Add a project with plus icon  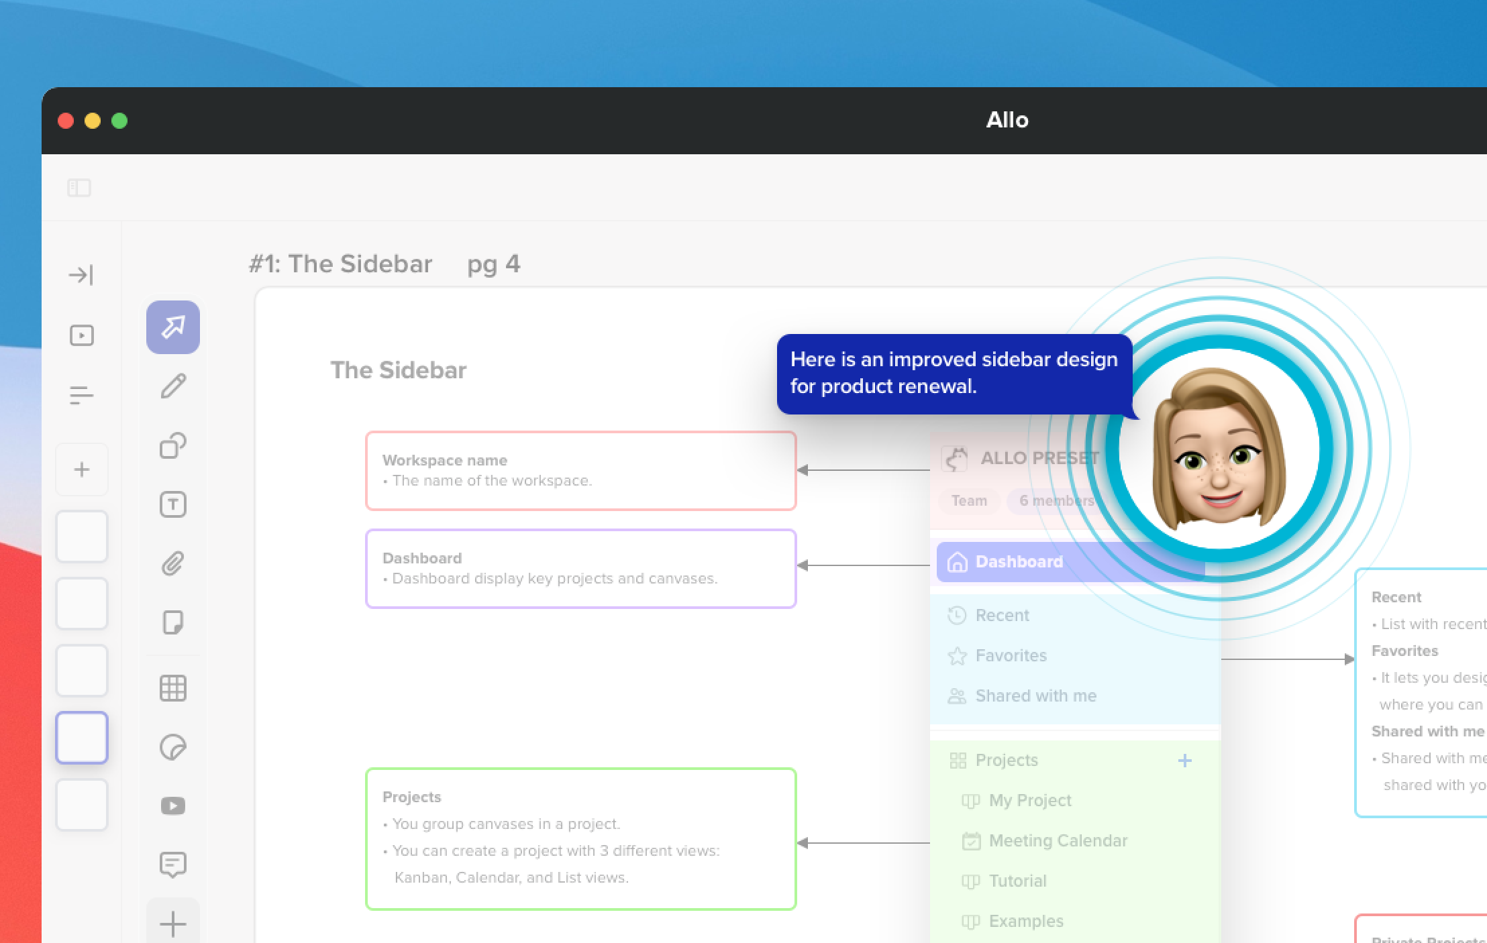[x=1185, y=761]
